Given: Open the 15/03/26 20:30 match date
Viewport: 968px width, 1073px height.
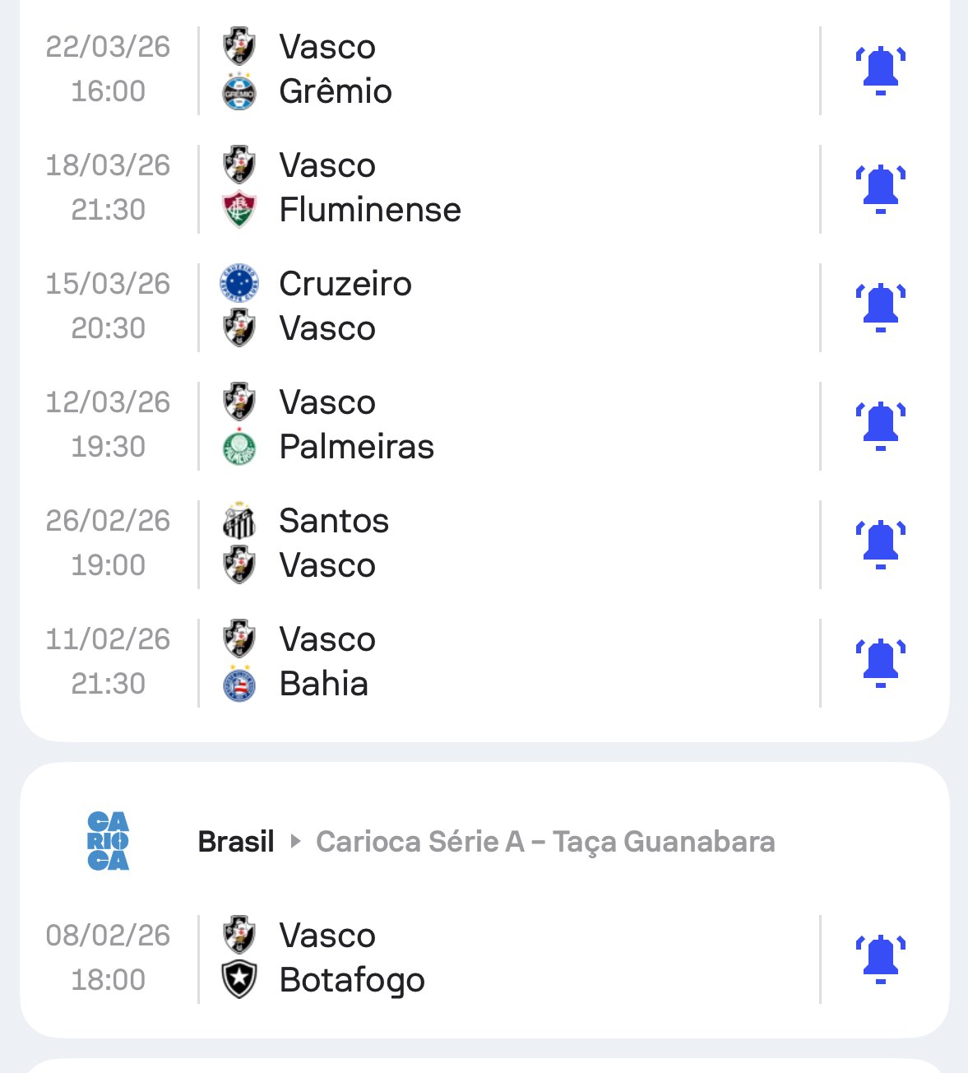Looking at the screenshot, I should (x=108, y=306).
